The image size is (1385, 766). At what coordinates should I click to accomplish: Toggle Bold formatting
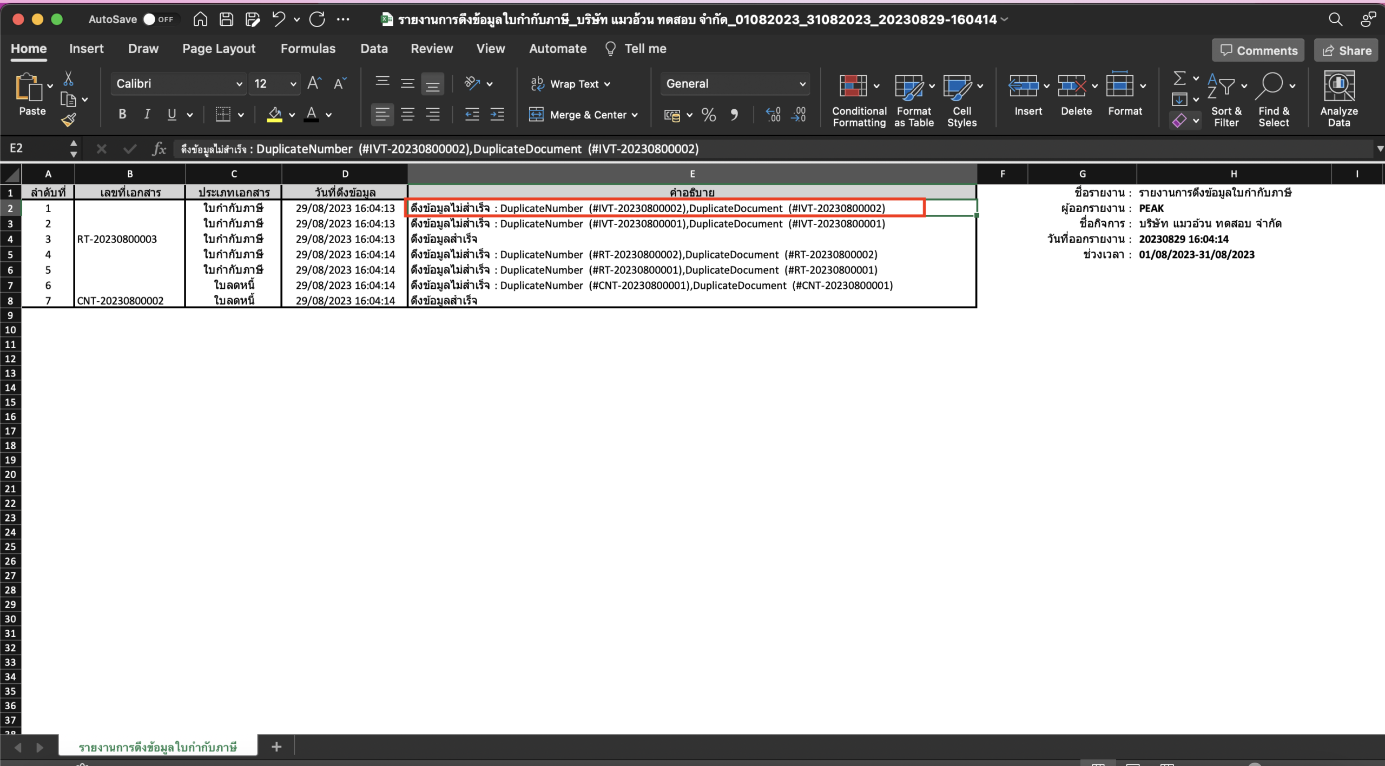pos(122,114)
